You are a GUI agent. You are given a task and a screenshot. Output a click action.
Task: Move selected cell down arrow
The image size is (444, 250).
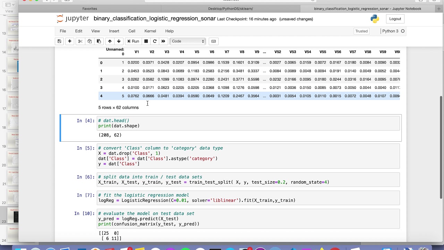click(x=119, y=41)
